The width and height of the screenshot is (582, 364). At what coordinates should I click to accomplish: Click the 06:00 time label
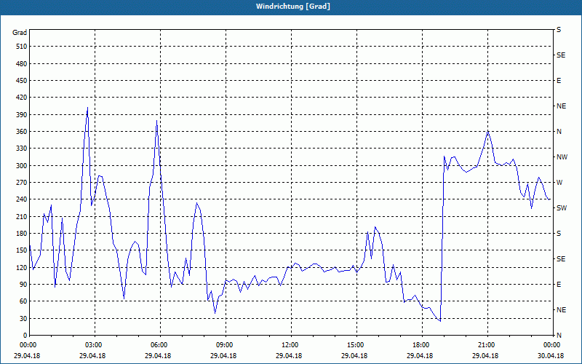coord(160,344)
